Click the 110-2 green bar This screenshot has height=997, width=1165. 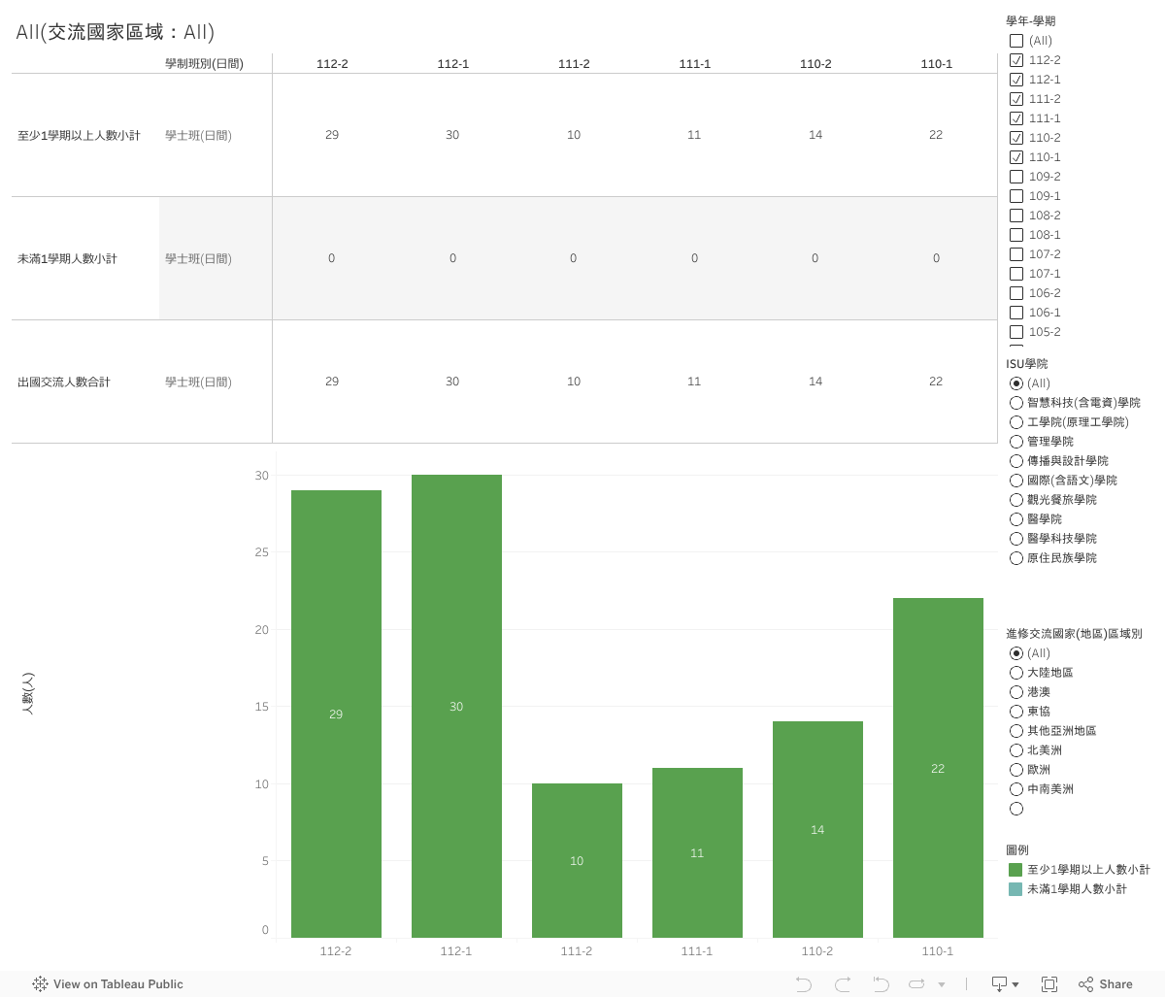pos(817,829)
